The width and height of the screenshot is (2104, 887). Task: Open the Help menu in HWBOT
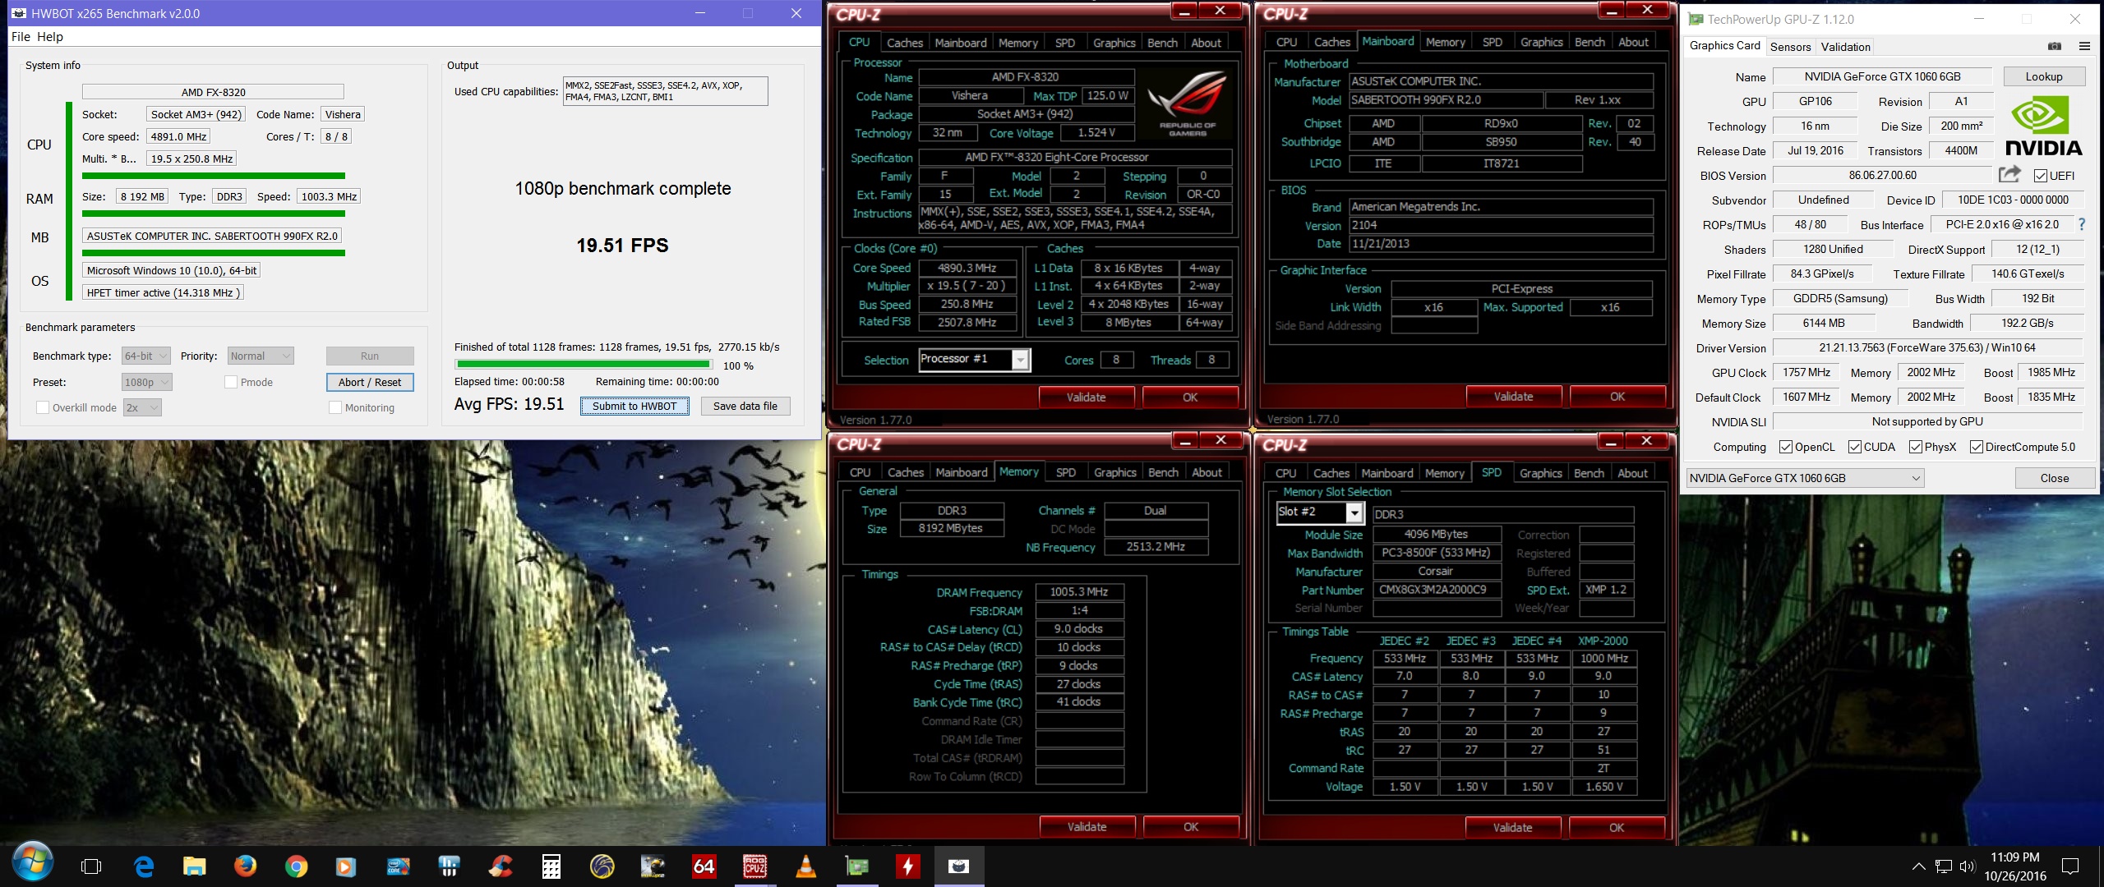(x=49, y=37)
